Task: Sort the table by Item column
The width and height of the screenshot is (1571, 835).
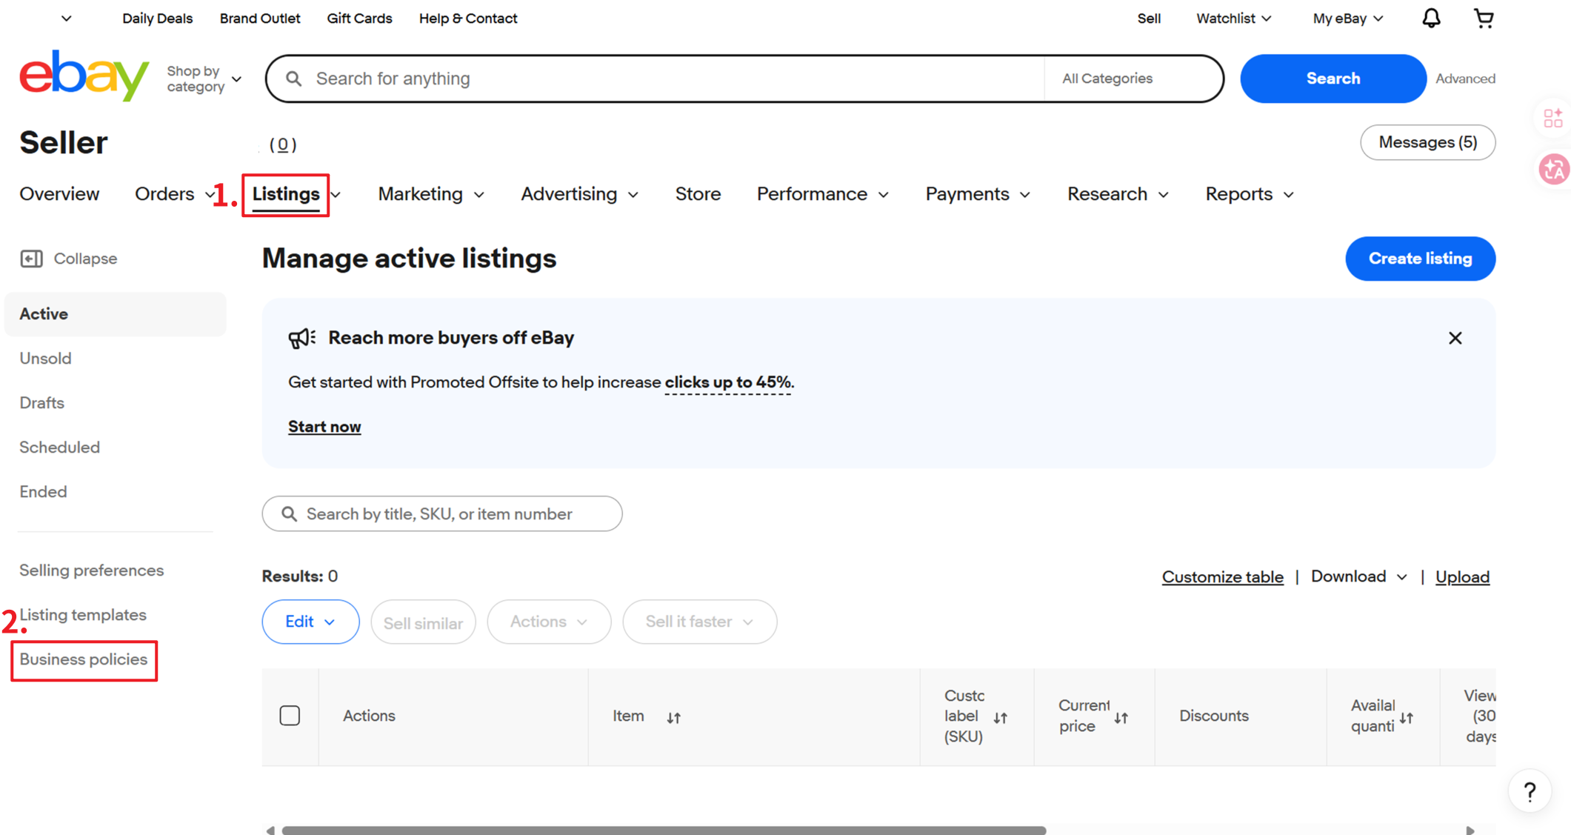Action: coord(673,717)
